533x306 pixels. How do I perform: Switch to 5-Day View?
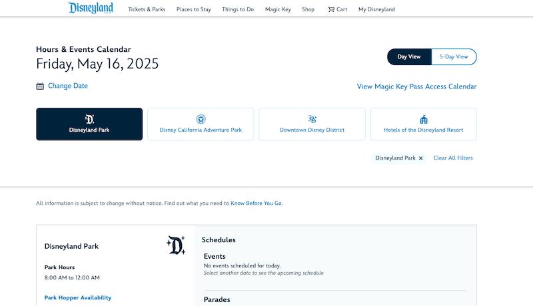point(454,57)
